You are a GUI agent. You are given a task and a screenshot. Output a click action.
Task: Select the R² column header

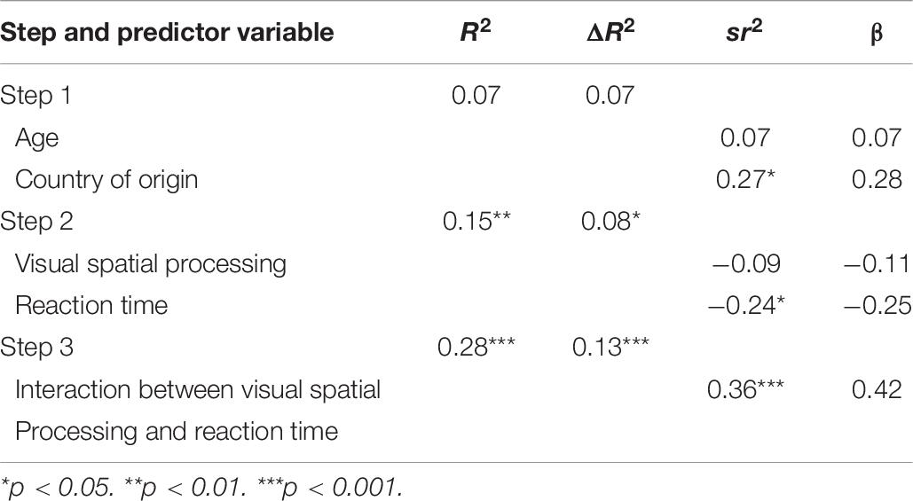pyautogui.click(x=476, y=31)
